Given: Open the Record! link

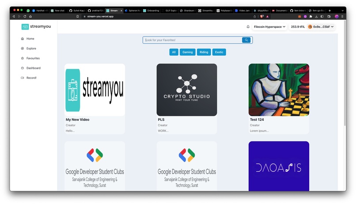Looking at the screenshot, I should click(x=31, y=78).
